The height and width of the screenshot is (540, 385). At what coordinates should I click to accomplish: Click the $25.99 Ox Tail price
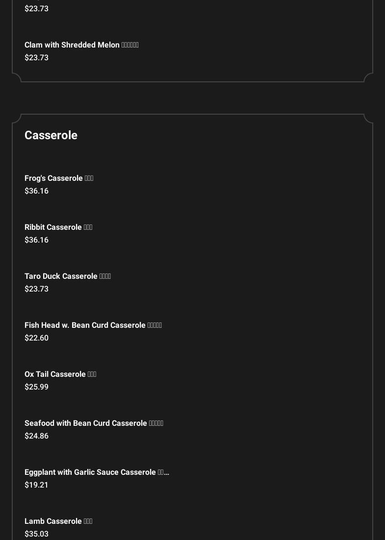(37, 387)
